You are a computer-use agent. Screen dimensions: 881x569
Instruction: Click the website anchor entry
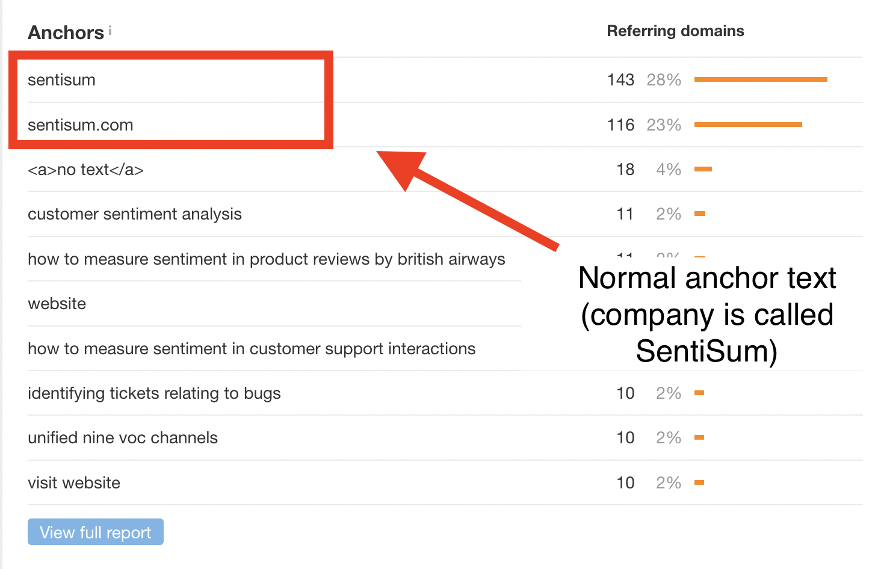(57, 304)
